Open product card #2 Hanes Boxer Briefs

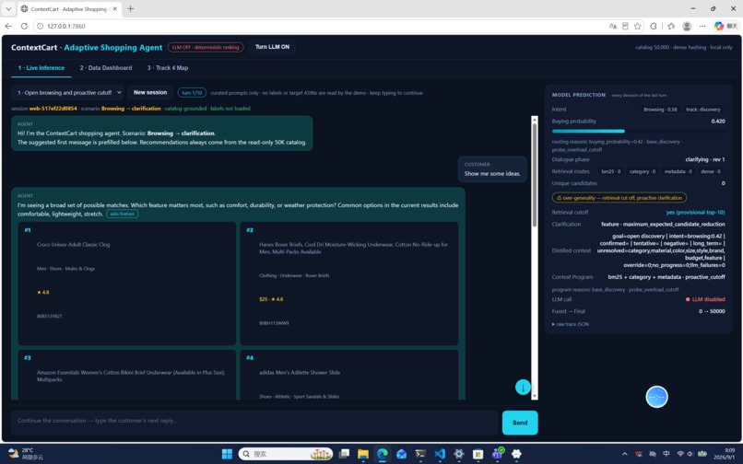tap(349, 284)
